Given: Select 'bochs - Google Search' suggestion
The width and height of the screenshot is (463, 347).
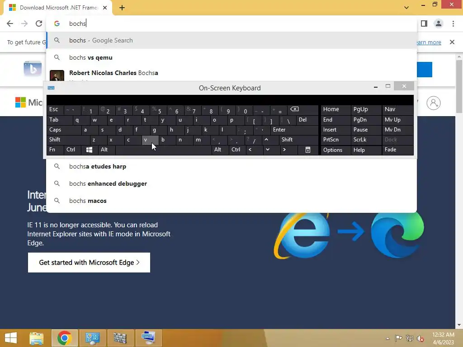Looking at the screenshot, I should tap(231, 40).
